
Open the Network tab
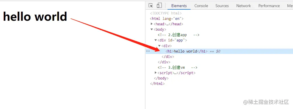click(x=244, y=6)
